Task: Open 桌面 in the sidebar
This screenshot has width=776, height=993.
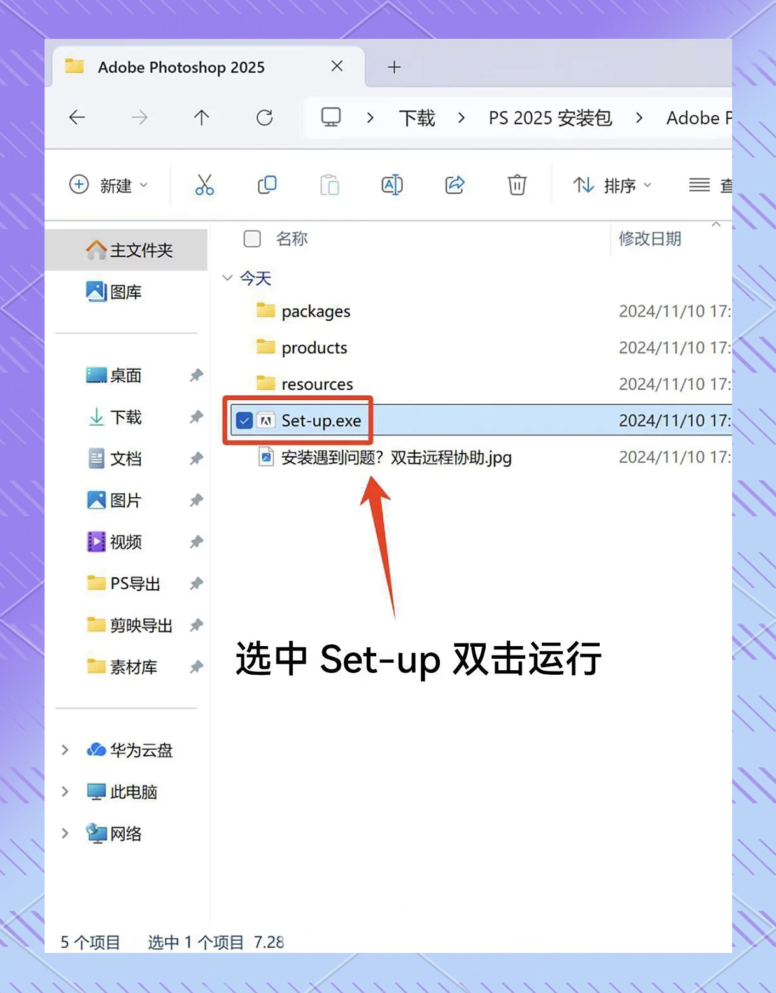Action: coord(113,376)
